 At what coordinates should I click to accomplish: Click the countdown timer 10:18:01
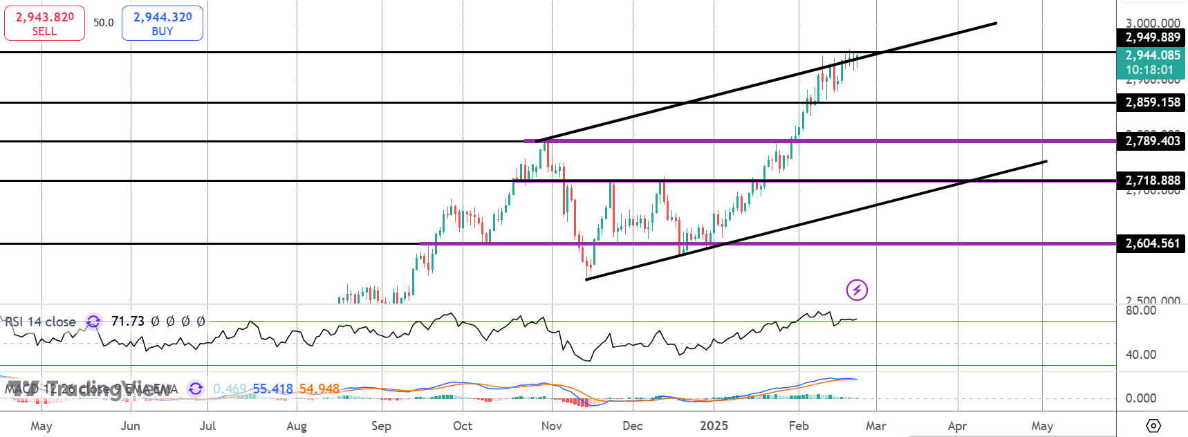pos(1149,70)
